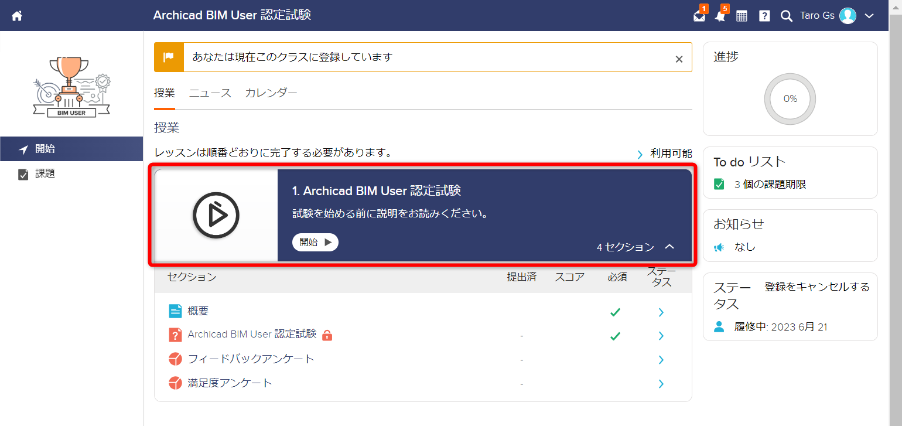This screenshot has height=426, width=902.
Task: Click the required checkmark in 概要 row
Action: [615, 312]
